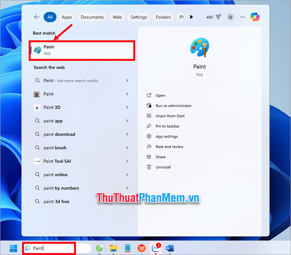Expand the Paint 3D result chevron
Viewport: 291px width, 255px height.
(127, 107)
